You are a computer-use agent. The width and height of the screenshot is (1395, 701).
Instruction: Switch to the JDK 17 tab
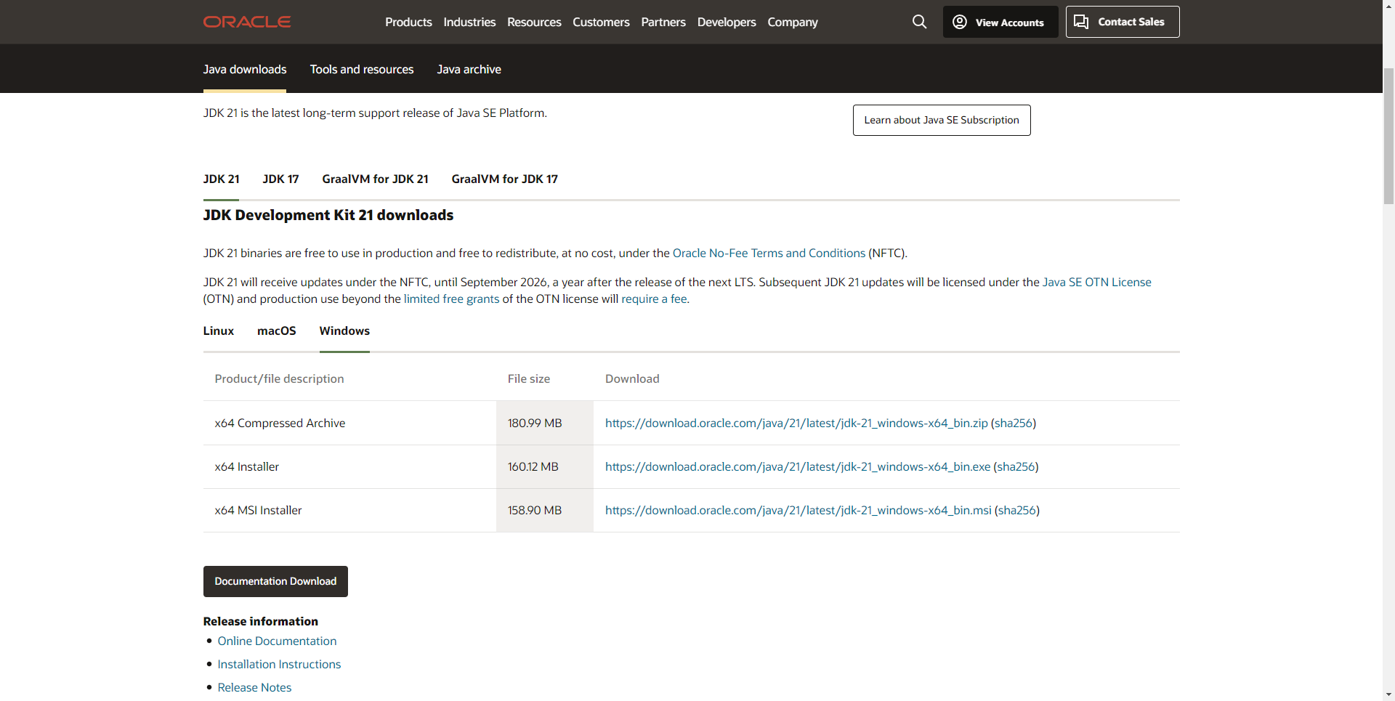(280, 179)
